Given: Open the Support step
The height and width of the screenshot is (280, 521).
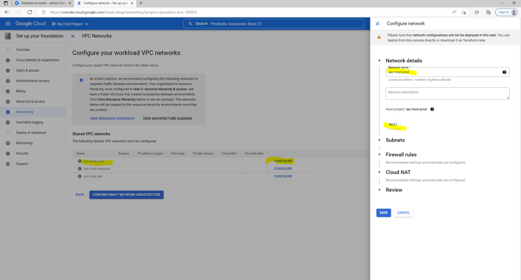Looking at the screenshot, I should (22, 164).
